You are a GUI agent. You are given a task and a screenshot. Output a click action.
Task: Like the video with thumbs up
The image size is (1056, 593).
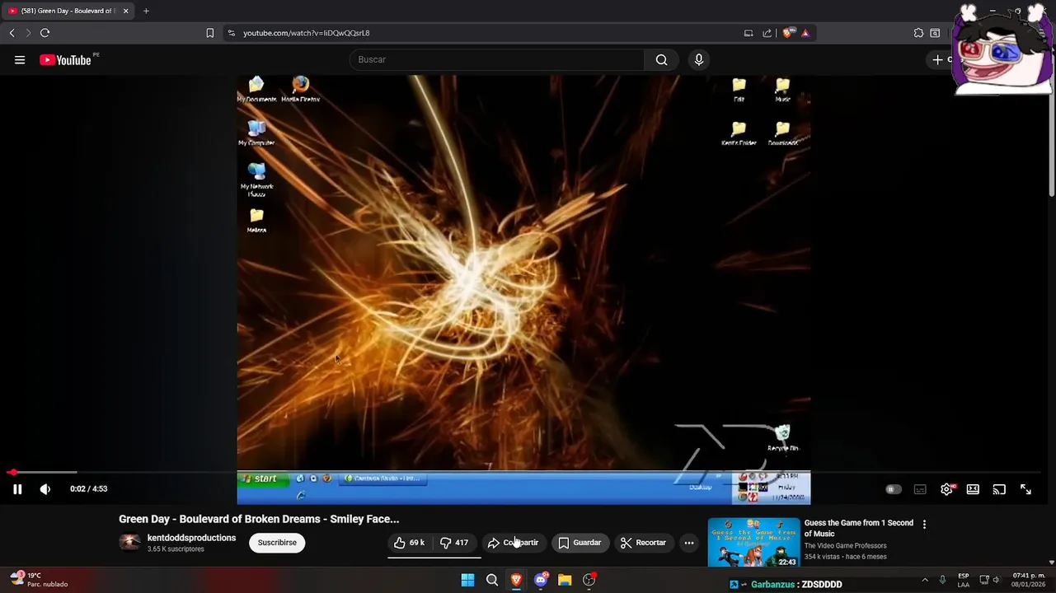(x=409, y=543)
